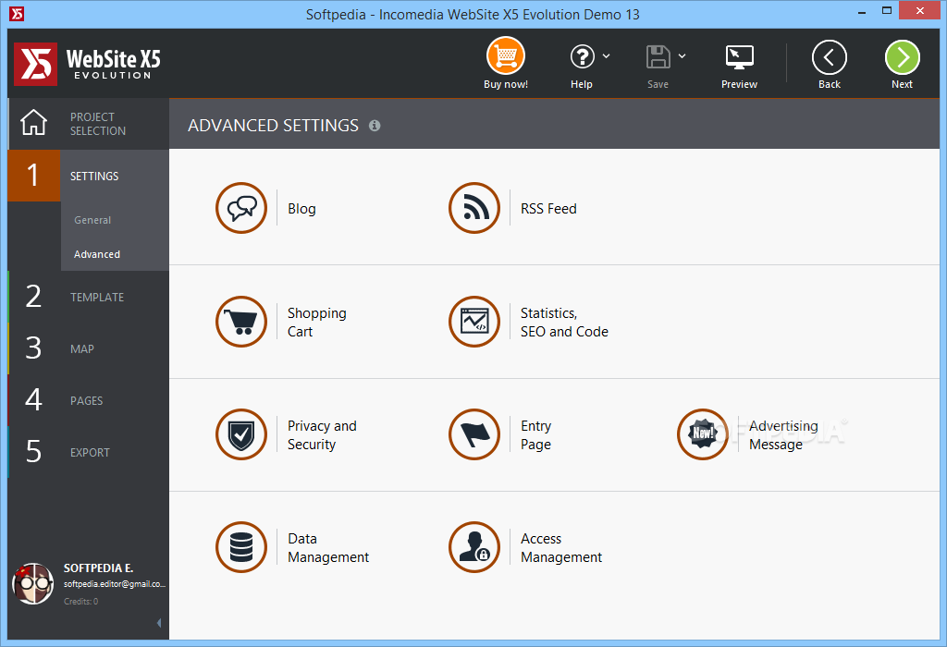The height and width of the screenshot is (647, 947).
Task: Click the Access Management label
Action: pyautogui.click(x=561, y=548)
